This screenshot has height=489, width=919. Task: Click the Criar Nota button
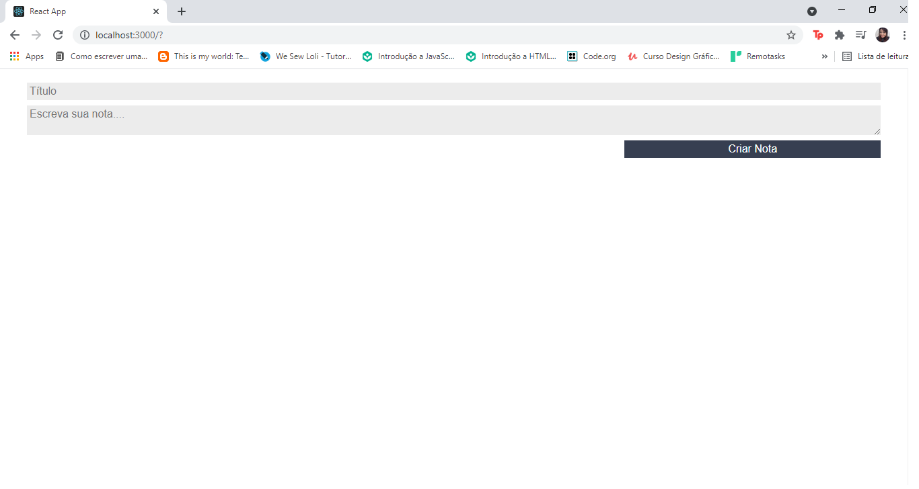752,149
